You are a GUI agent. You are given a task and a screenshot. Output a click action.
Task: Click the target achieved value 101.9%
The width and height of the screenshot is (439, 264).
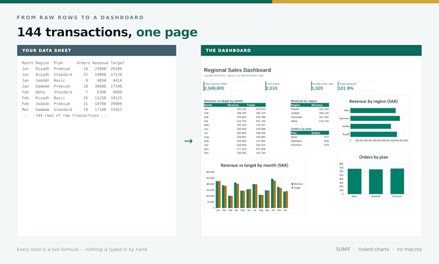(x=346, y=88)
